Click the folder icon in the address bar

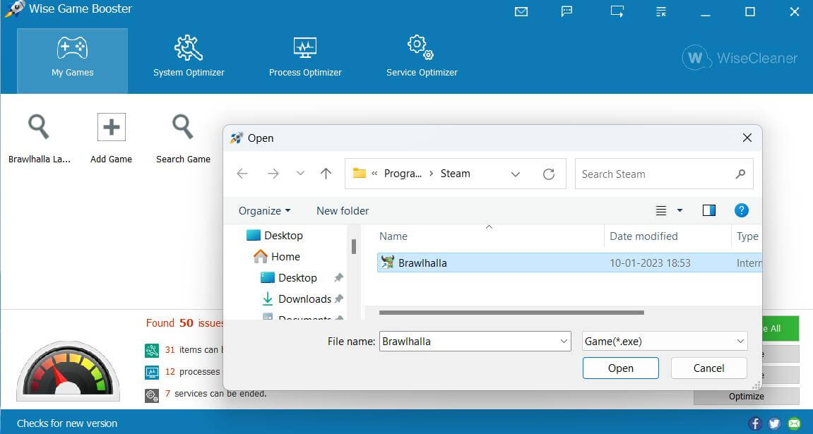pyautogui.click(x=360, y=173)
